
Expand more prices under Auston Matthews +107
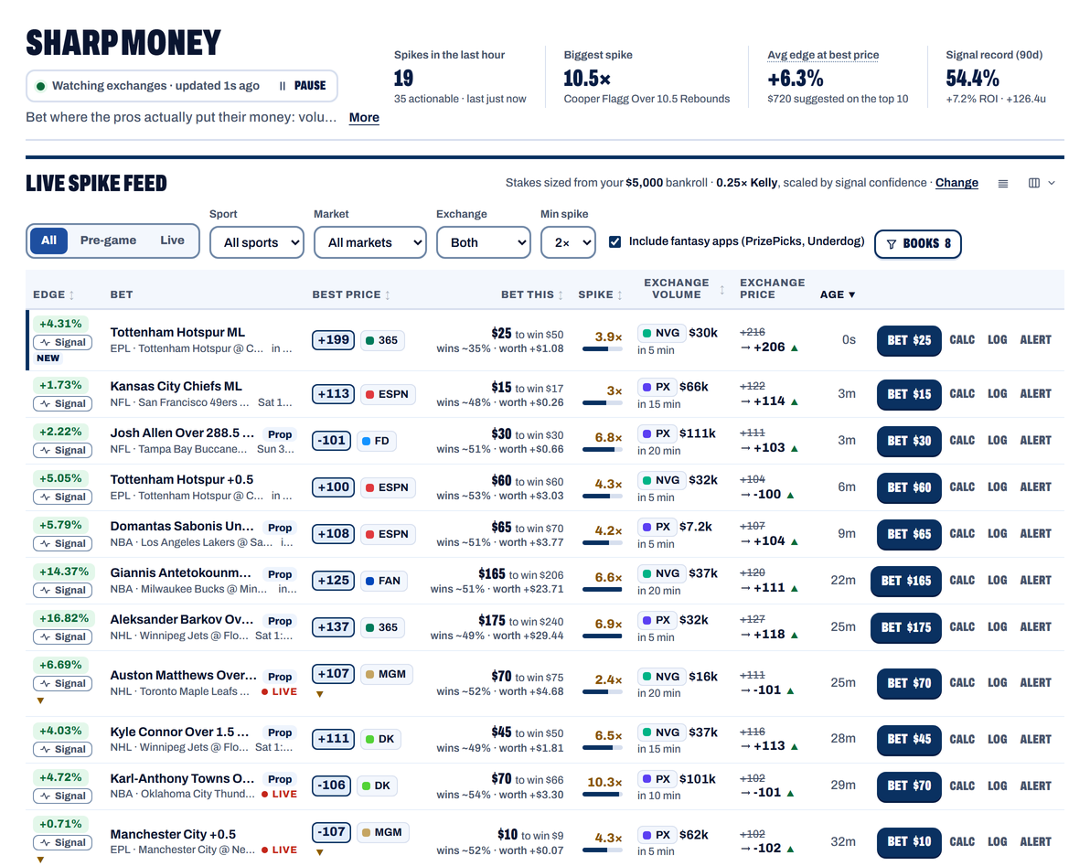pyautogui.click(x=319, y=694)
